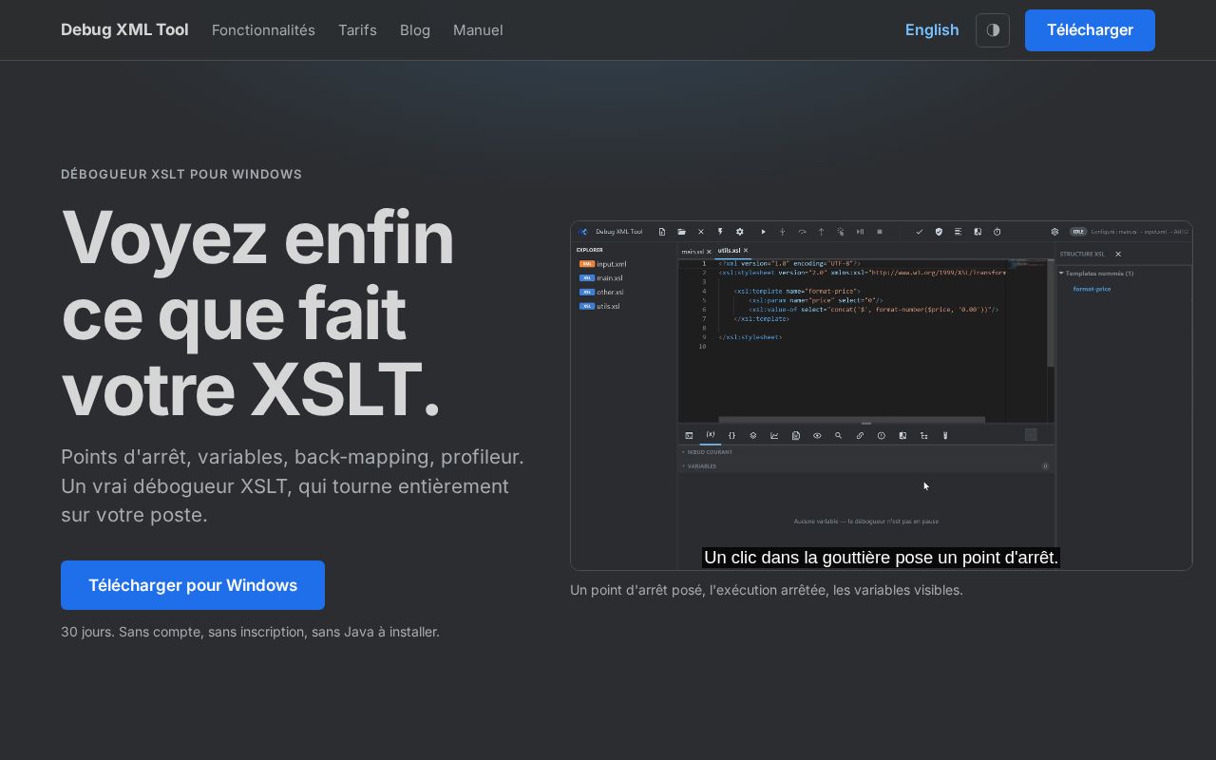Select the layers stack bottom panel icon
Screen dimensions: 1216x760
[753, 436]
